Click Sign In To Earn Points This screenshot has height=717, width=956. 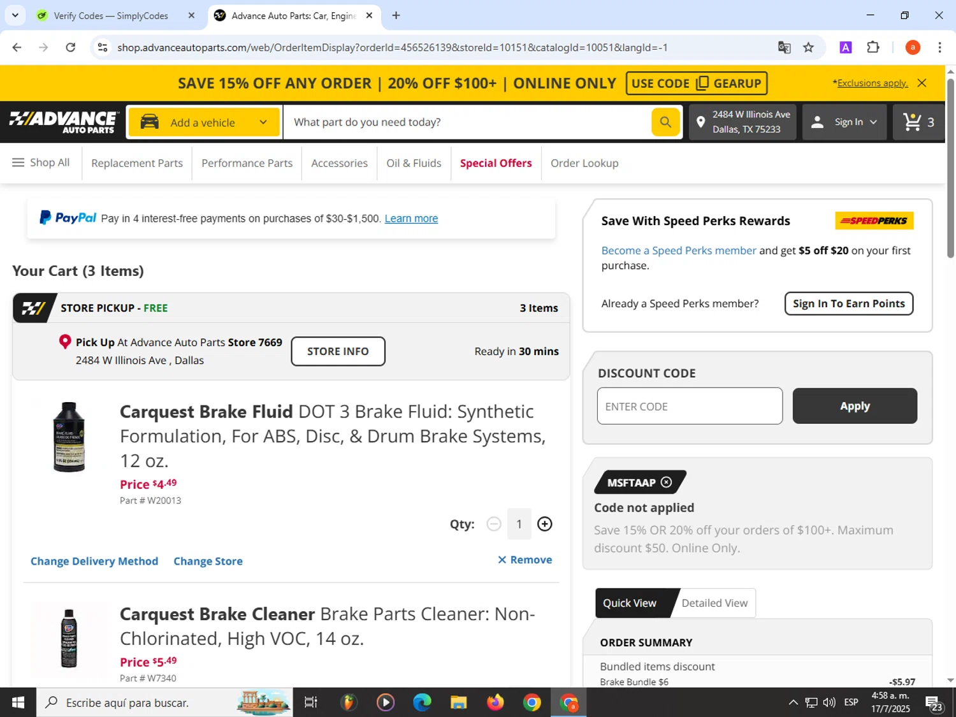(849, 303)
